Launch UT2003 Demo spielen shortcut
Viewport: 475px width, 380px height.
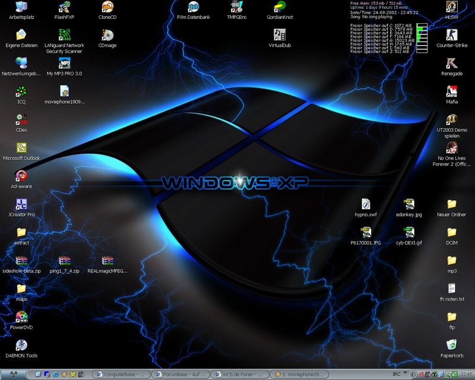452,126
